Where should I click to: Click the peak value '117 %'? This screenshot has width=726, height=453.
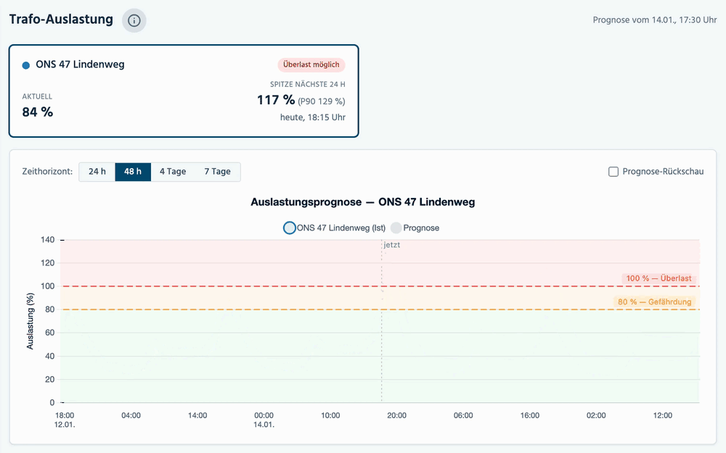(276, 100)
